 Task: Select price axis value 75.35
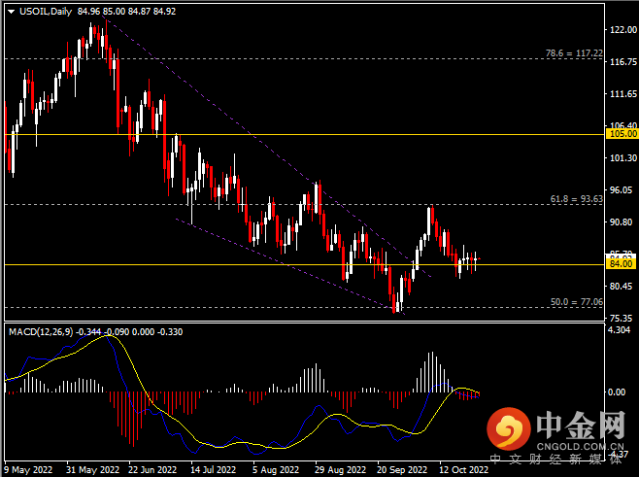pos(622,318)
